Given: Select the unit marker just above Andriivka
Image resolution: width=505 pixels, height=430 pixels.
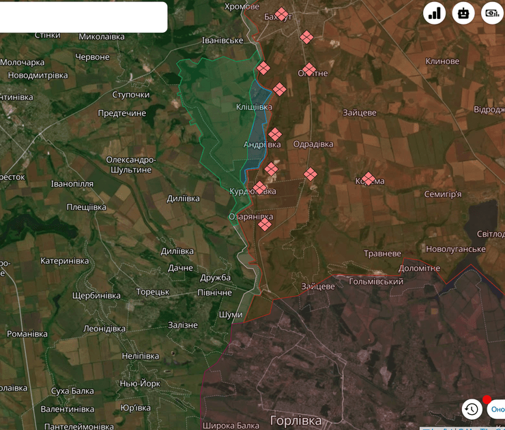Looking at the screenshot, I should (274, 134).
